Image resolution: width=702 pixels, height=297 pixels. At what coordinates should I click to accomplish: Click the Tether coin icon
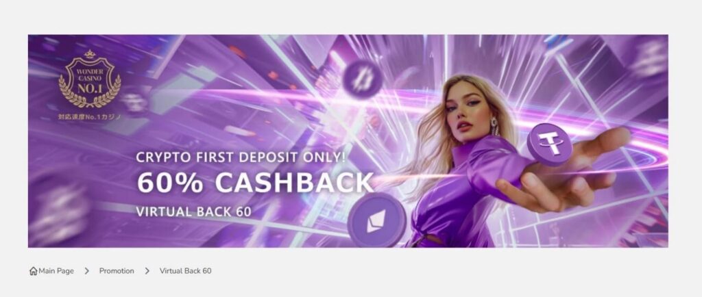pyautogui.click(x=549, y=144)
